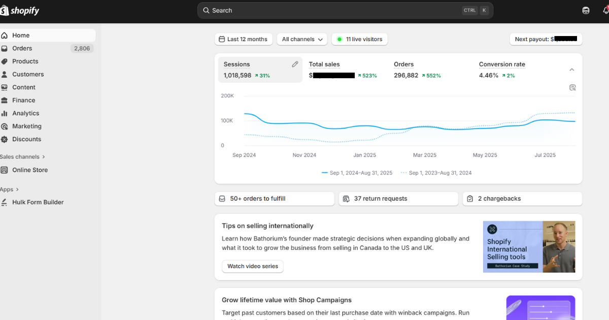Click the Products tag icon in the sidebar

(5, 61)
